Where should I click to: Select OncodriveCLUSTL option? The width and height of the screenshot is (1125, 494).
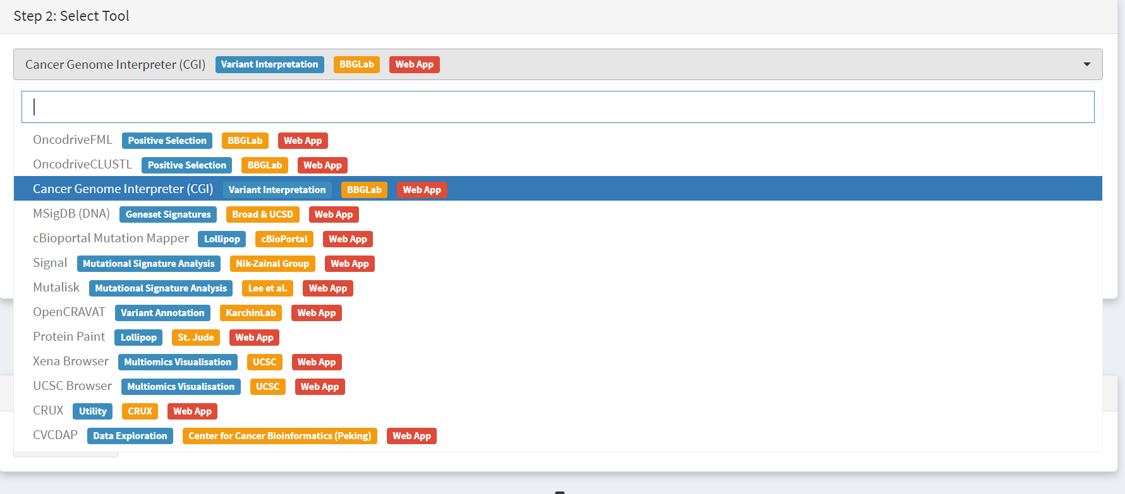pyautogui.click(x=557, y=165)
